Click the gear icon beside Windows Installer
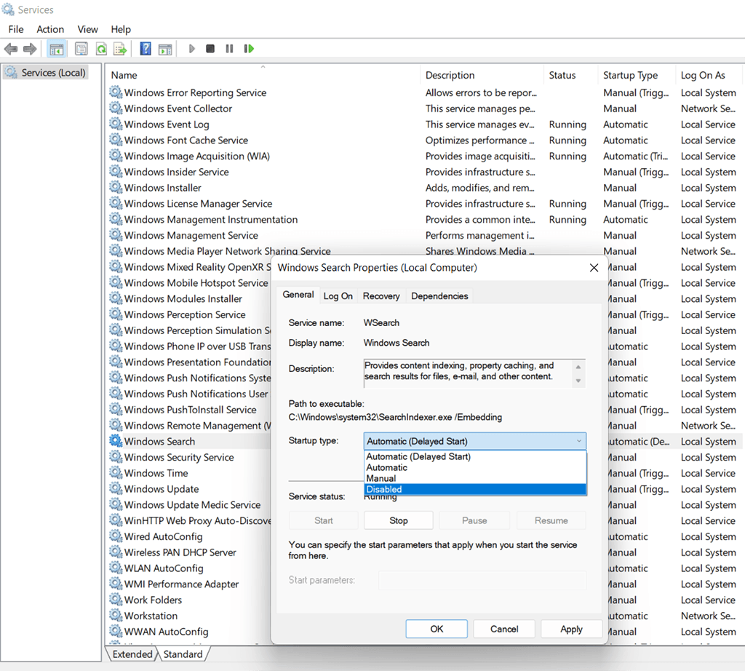Image resolution: width=745 pixels, height=671 pixels. tap(116, 187)
